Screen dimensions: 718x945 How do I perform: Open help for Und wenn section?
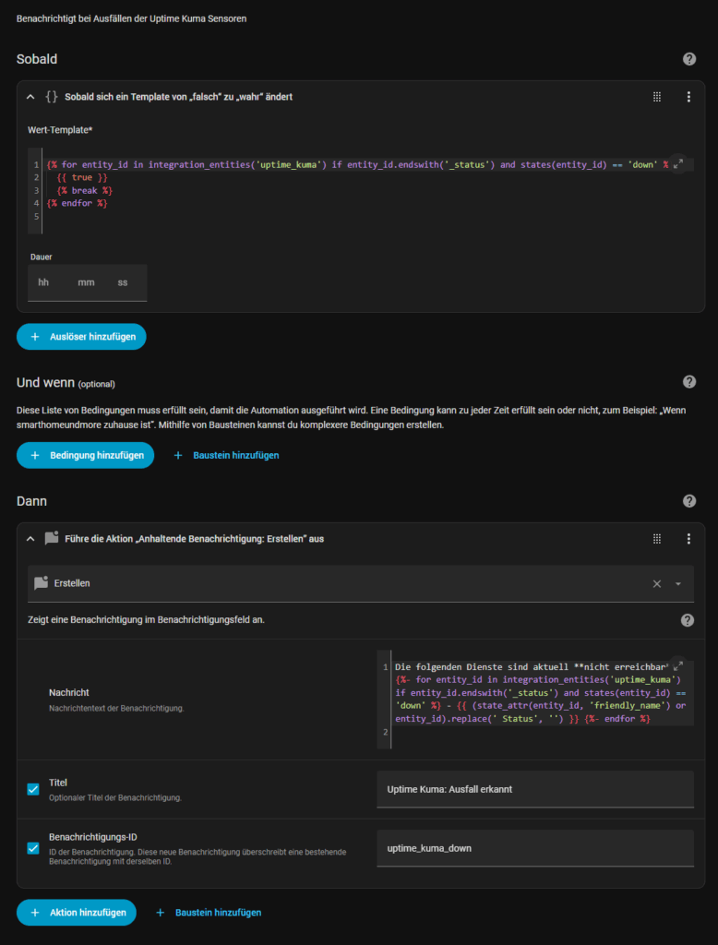pos(689,381)
